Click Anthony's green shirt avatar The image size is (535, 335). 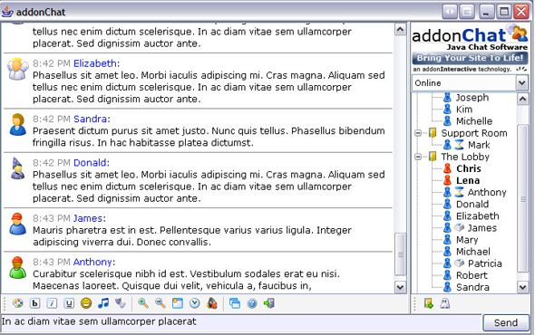tap(17, 268)
